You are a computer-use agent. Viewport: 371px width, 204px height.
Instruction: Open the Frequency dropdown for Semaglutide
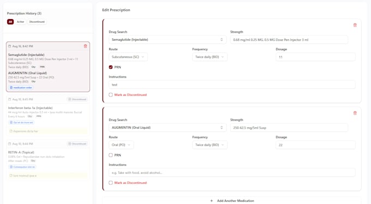pyautogui.click(x=210, y=57)
